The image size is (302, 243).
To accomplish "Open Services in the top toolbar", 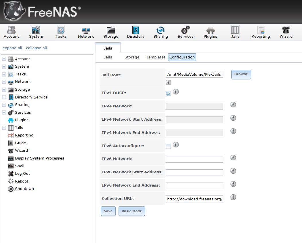I will point(185,32).
